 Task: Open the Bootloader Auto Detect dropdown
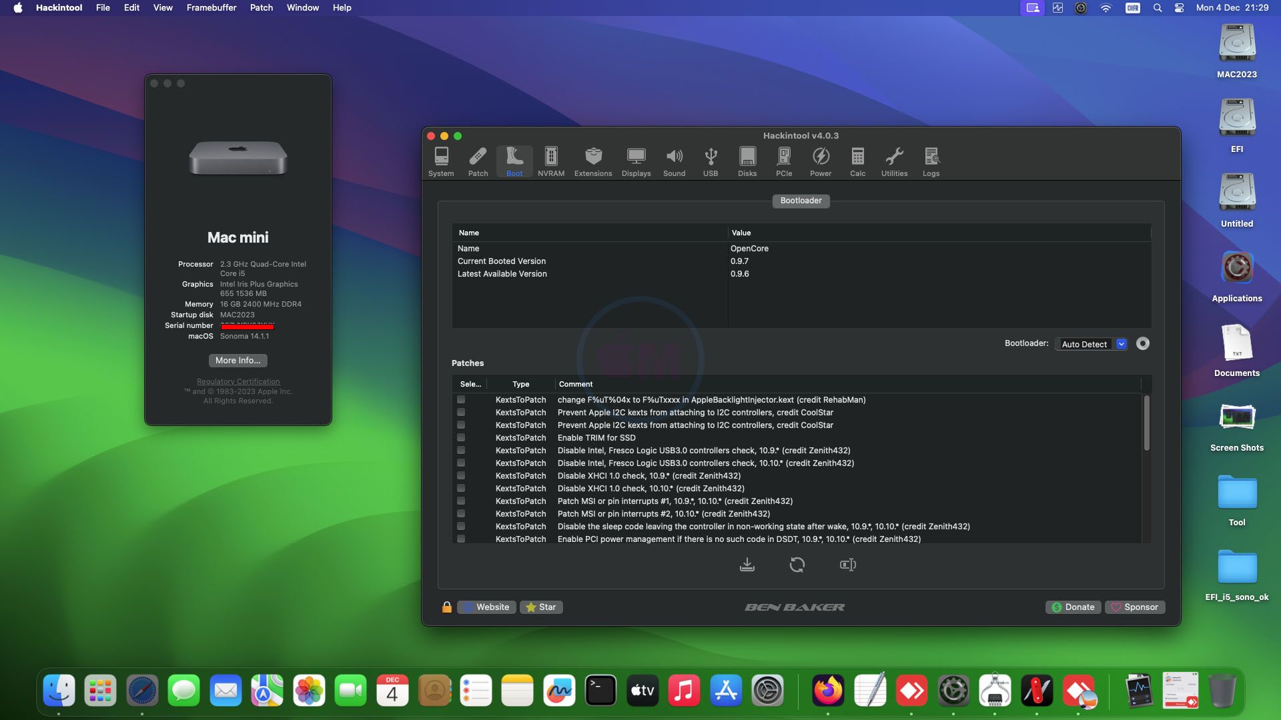tap(1092, 344)
